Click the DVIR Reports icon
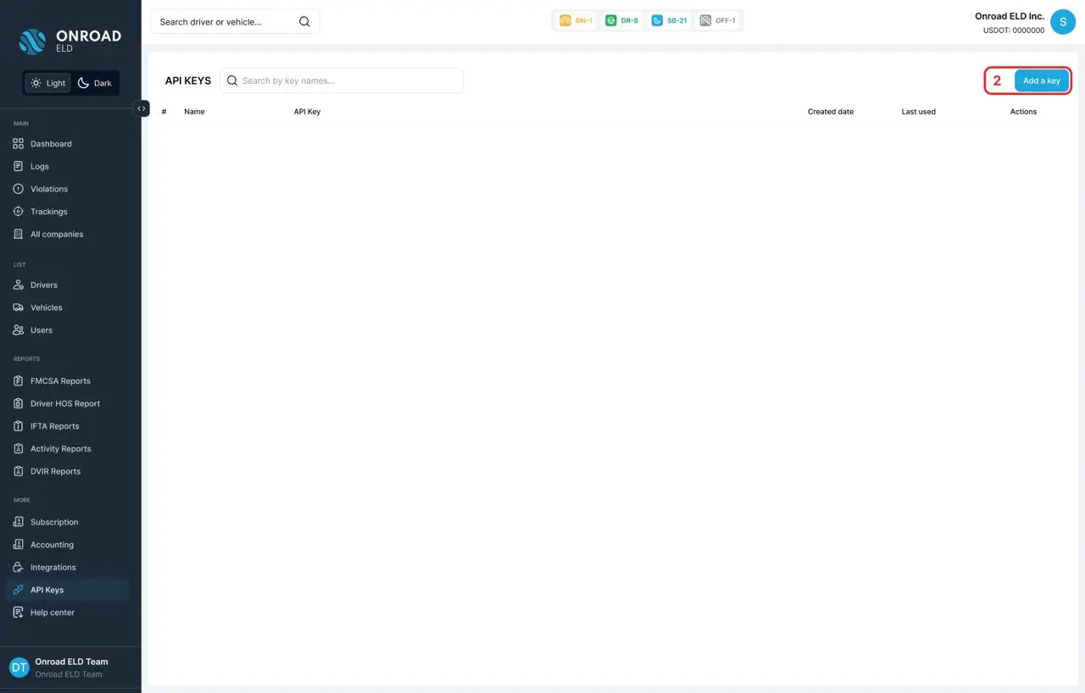The image size is (1085, 693). point(19,471)
